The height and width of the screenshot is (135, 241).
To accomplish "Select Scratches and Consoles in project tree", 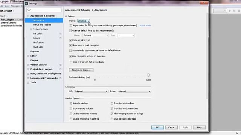I will click(x=12, y=26).
